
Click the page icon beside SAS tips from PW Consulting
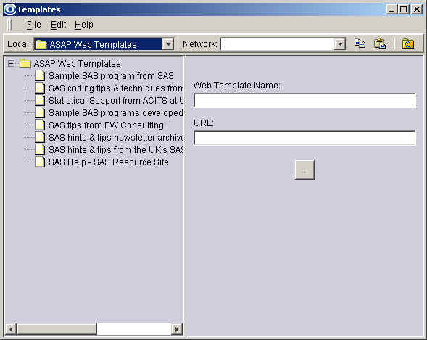coord(40,125)
